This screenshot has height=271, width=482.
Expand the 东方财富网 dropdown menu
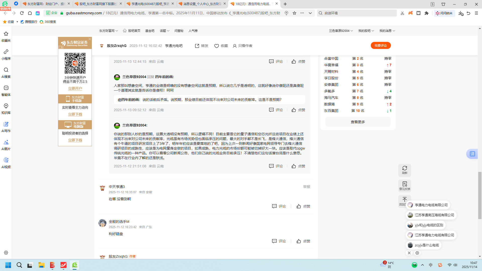108,31
